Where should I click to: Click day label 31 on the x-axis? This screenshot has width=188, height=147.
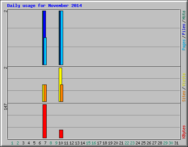point(176,143)
